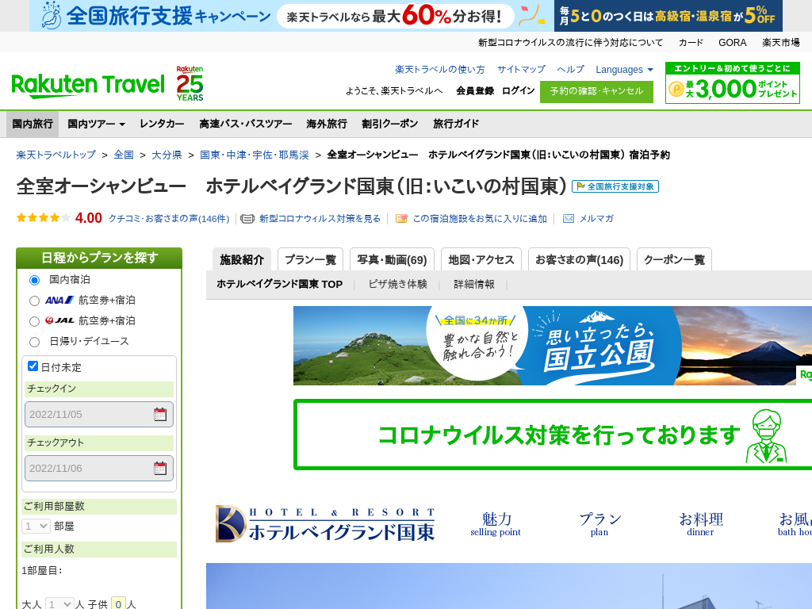Switch to 地図・アクセス tab

[x=481, y=259]
